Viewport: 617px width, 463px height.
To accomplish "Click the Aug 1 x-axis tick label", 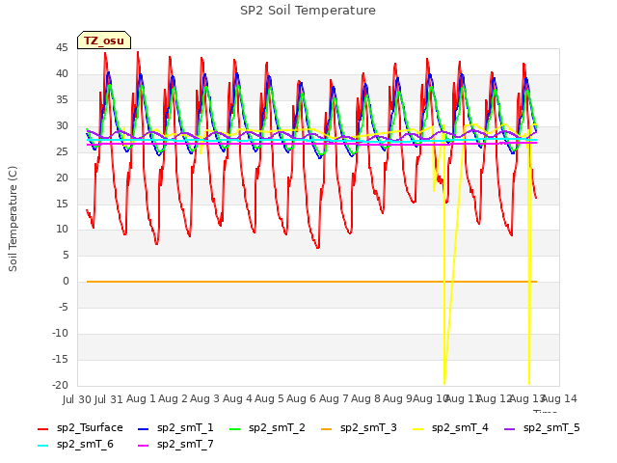I will [141, 398].
